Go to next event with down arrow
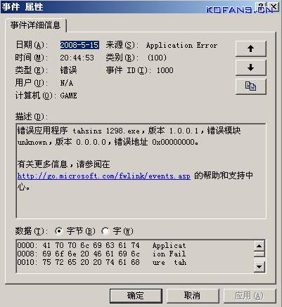 250,67
